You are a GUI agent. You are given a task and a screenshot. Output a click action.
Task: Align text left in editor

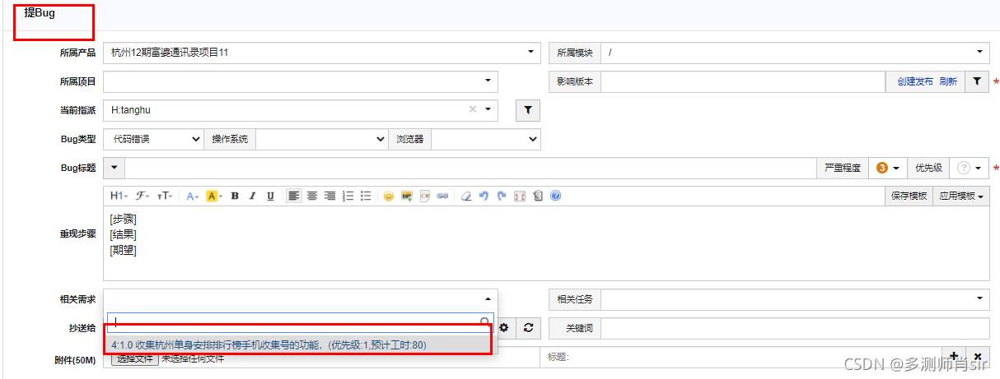point(294,196)
